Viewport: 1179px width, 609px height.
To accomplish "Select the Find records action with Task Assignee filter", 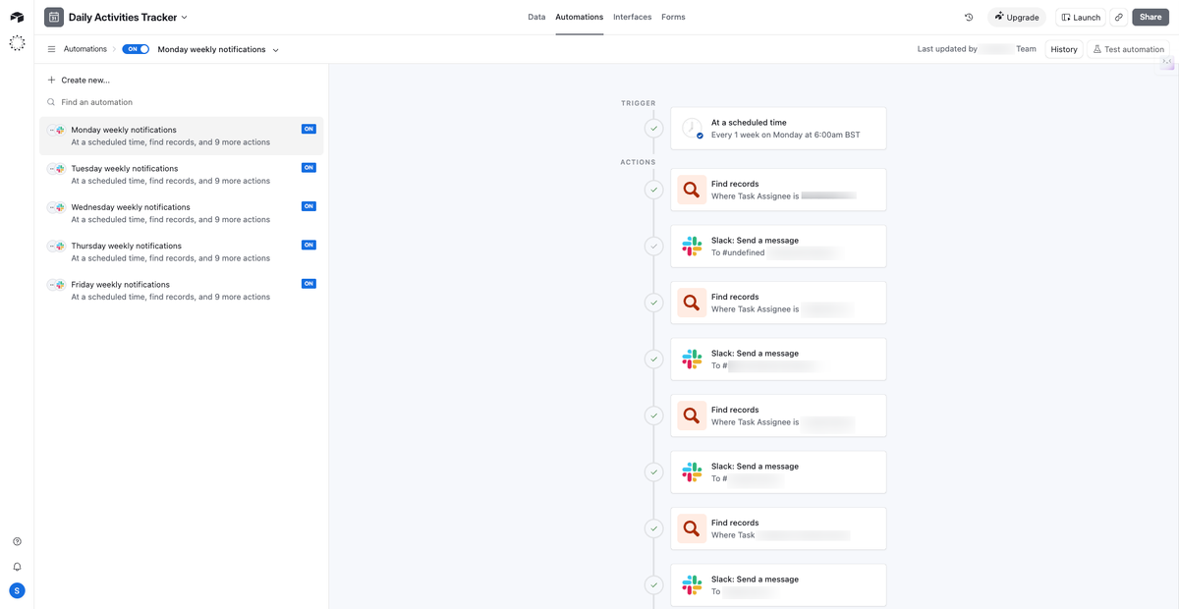I will pos(778,189).
